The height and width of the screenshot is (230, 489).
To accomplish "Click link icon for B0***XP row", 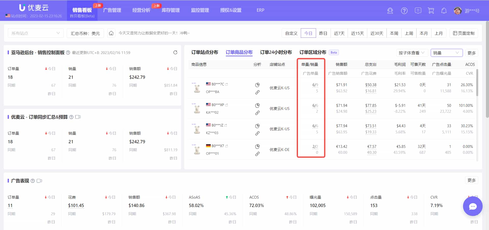I will [257, 113].
